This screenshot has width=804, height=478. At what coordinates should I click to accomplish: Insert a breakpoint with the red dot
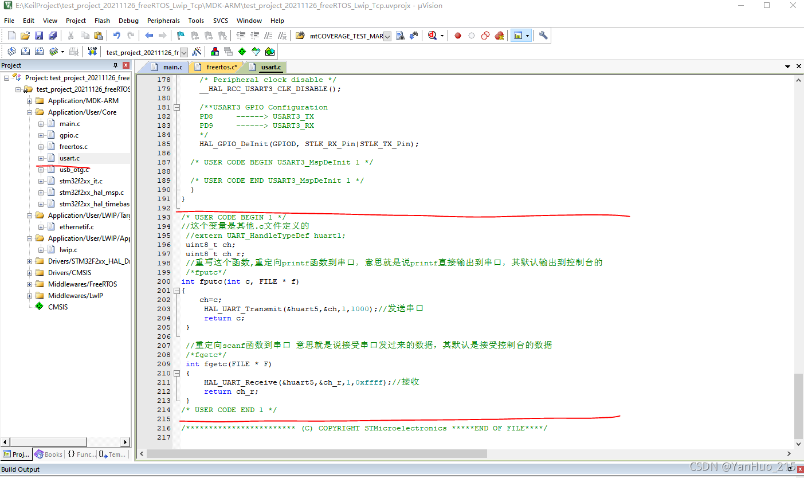[x=458, y=36]
